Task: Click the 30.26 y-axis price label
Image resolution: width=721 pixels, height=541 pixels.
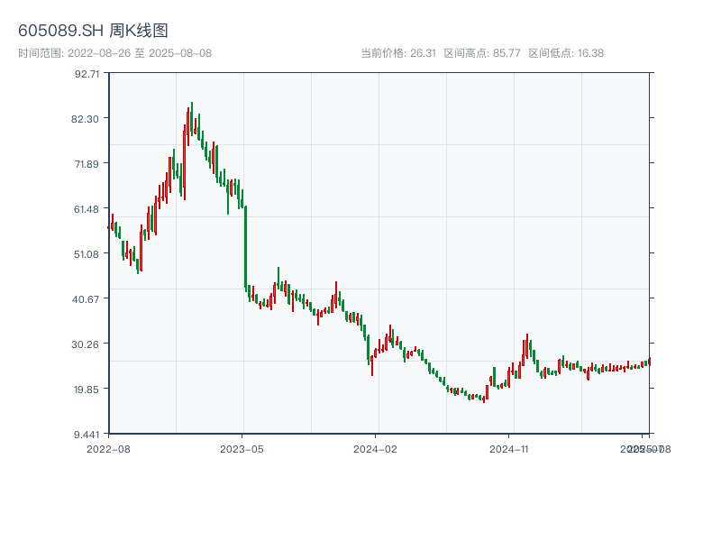Action: (x=87, y=344)
